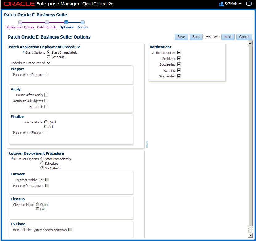Choose Schedule under Start Options
The width and height of the screenshot is (256, 241).
click(x=48, y=57)
